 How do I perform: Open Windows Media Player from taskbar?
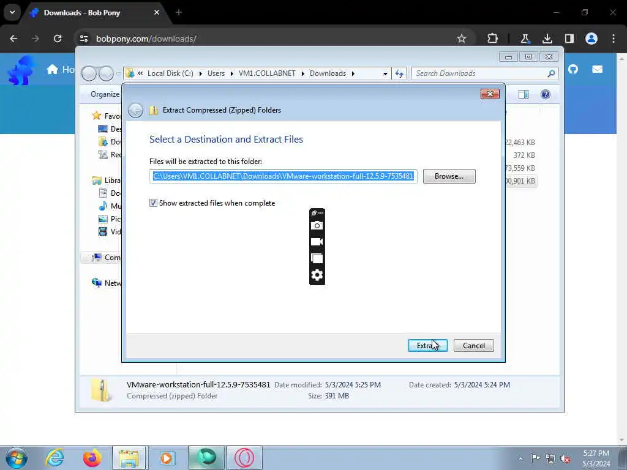tap(167, 458)
